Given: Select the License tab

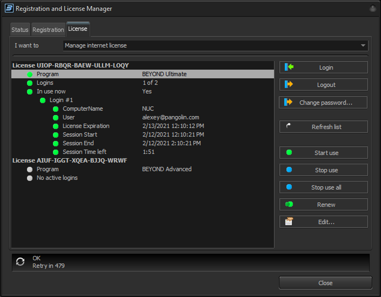Looking at the screenshot, I should [78, 29].
